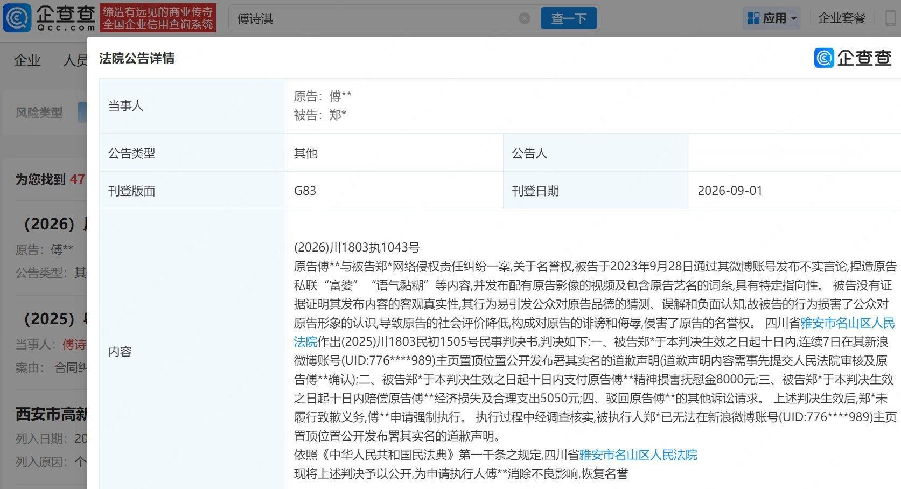The height and width of the screenshot is (489, 901).
Task: Click the 其他 value in 公告类型 row
Action: coord(305,153)
